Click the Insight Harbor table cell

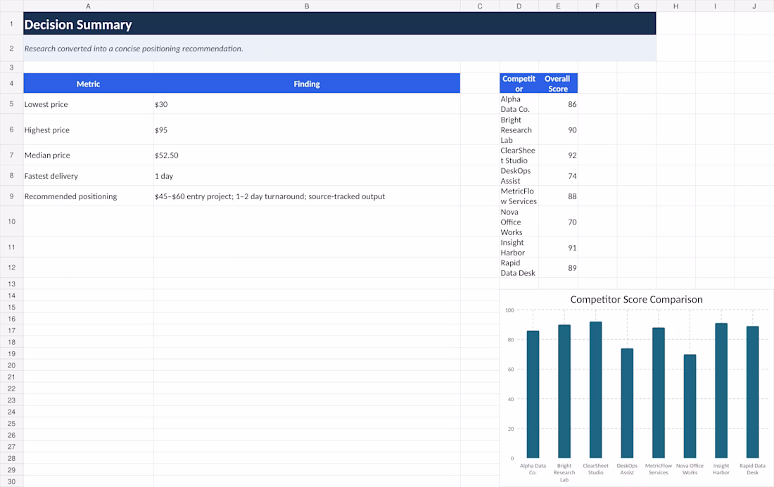pyautogui.click(x=519, y=248)
